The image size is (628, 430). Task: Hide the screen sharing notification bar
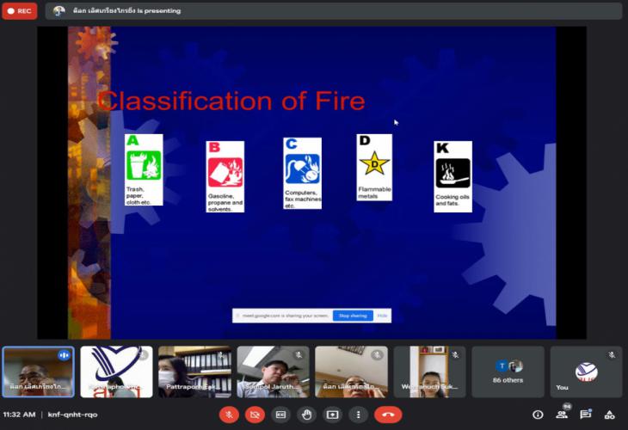click(382, 316)
